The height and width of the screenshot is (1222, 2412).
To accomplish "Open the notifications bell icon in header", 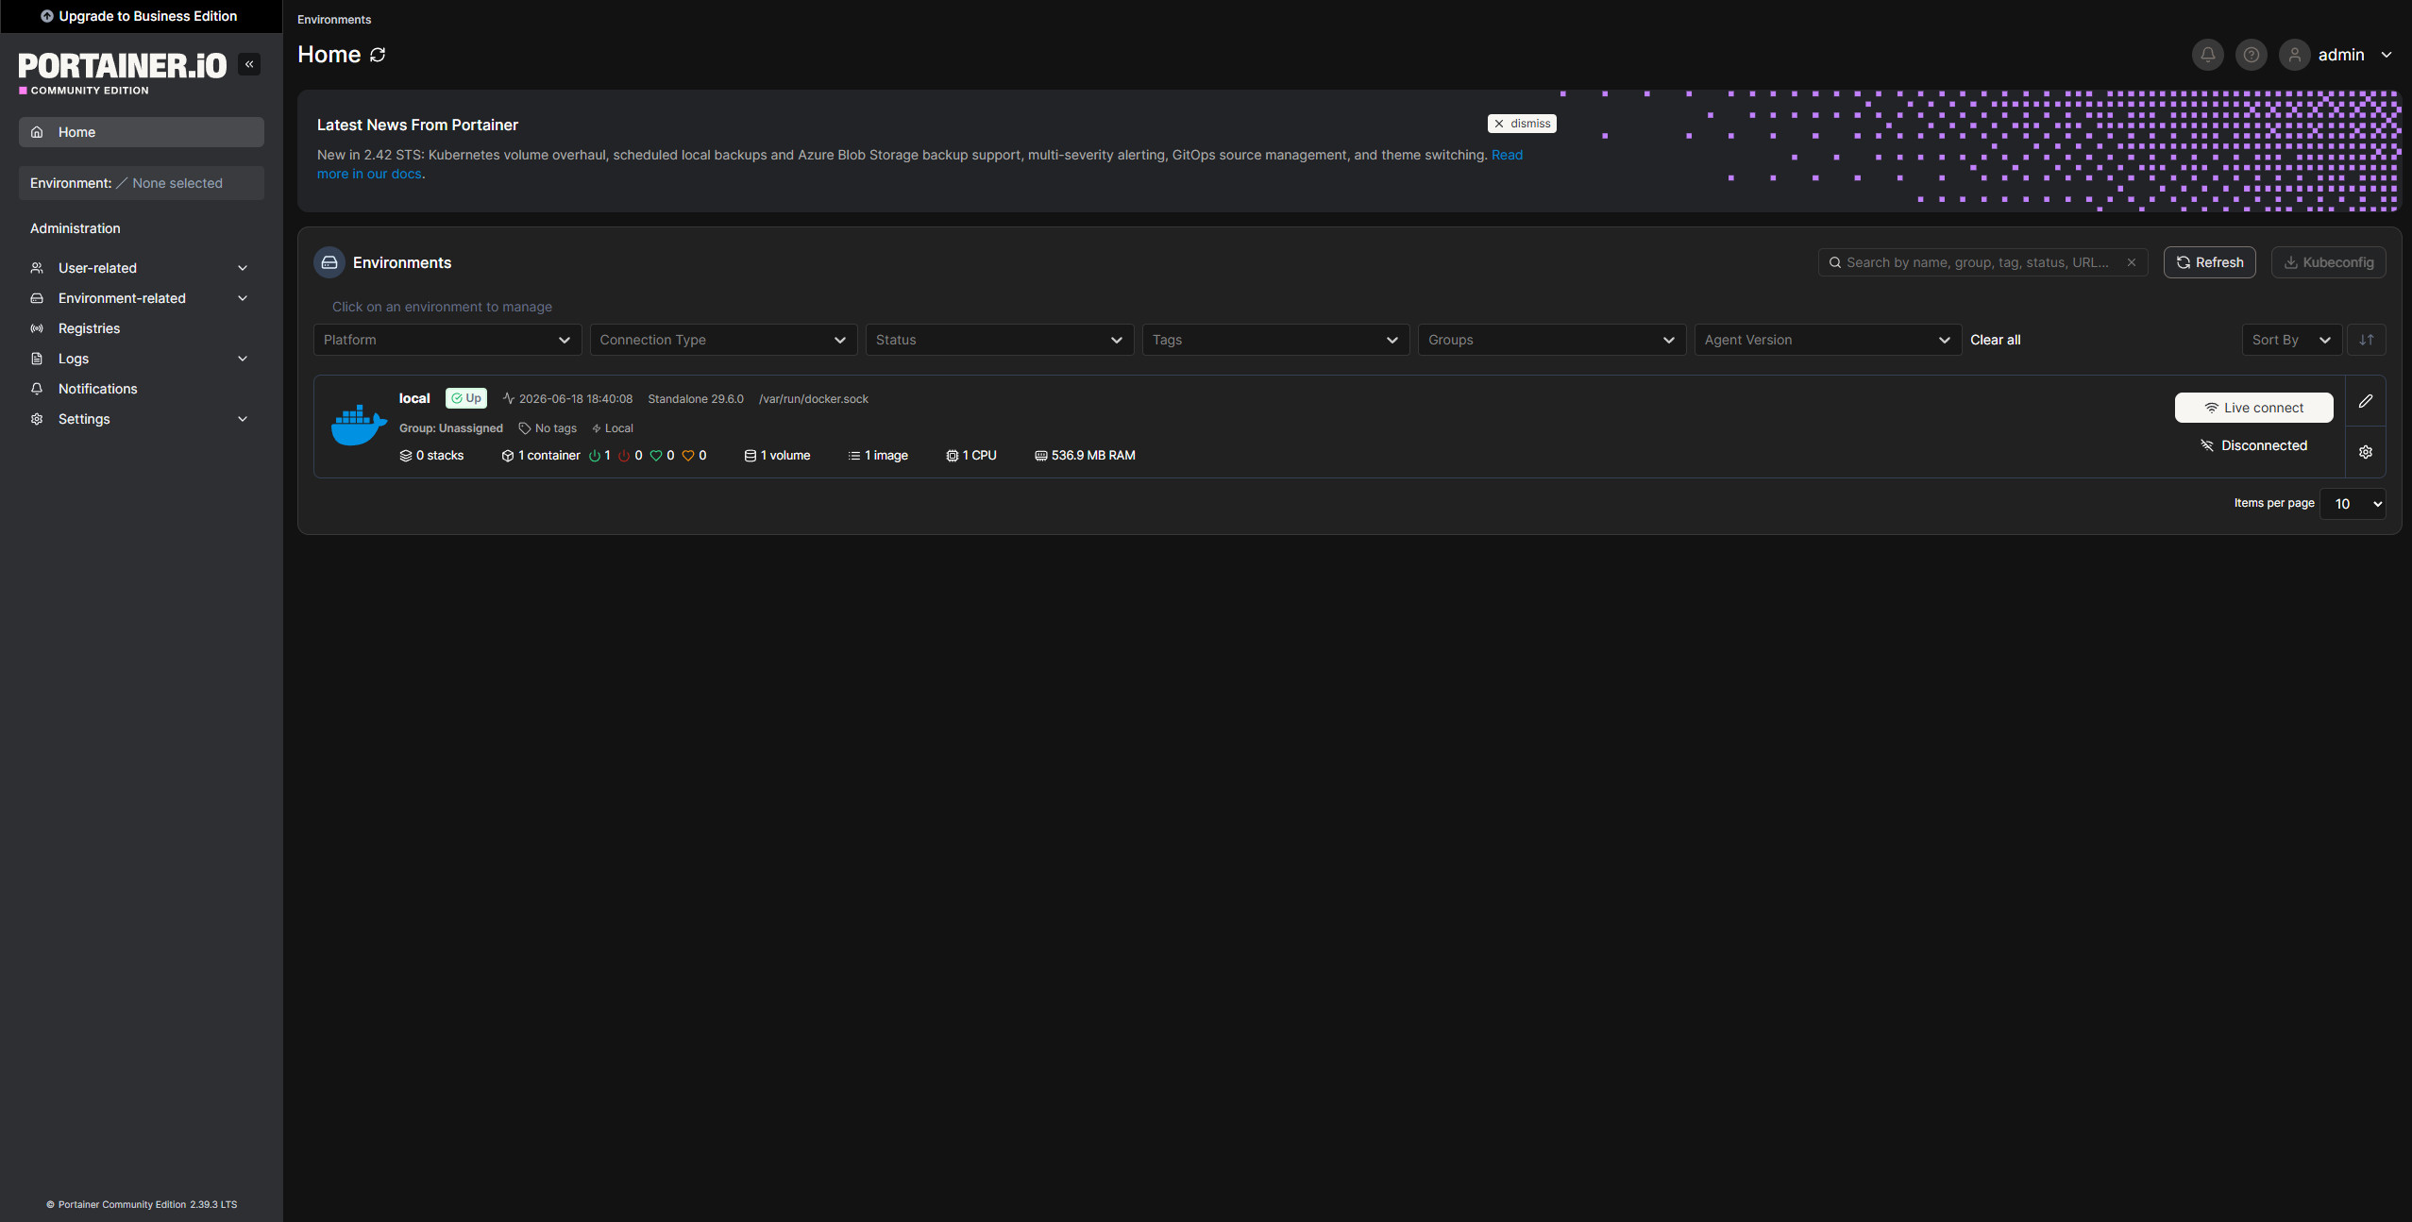I will point(2207,55).
